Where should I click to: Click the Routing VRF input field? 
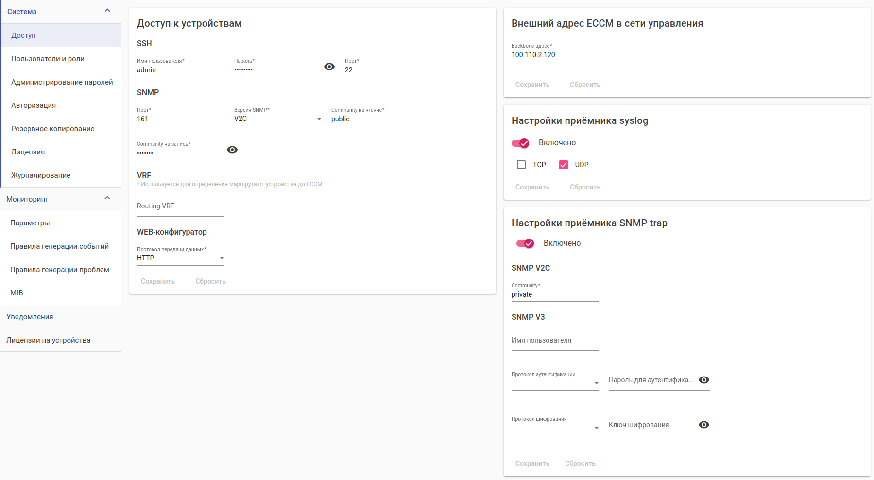(180, 206)
